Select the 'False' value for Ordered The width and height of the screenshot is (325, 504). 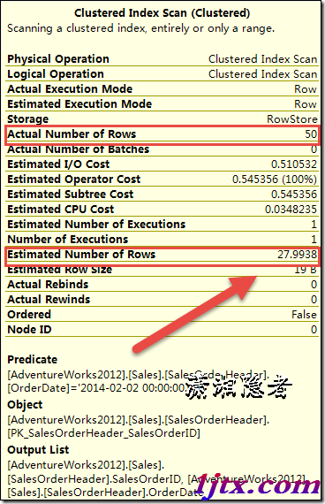click(304, 315)
